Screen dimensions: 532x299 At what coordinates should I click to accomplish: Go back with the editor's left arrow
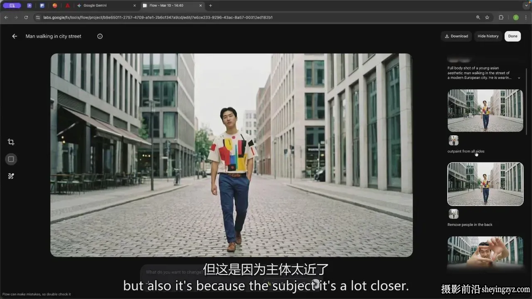coord(15,36)
